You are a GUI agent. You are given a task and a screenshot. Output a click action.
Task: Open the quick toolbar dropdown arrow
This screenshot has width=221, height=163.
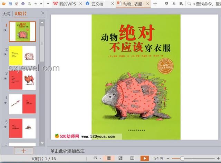tap(48, 4)
